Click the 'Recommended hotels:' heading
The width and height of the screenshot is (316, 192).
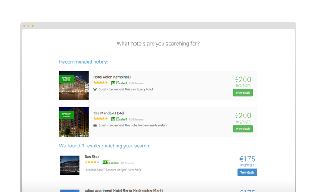[83, 62]
